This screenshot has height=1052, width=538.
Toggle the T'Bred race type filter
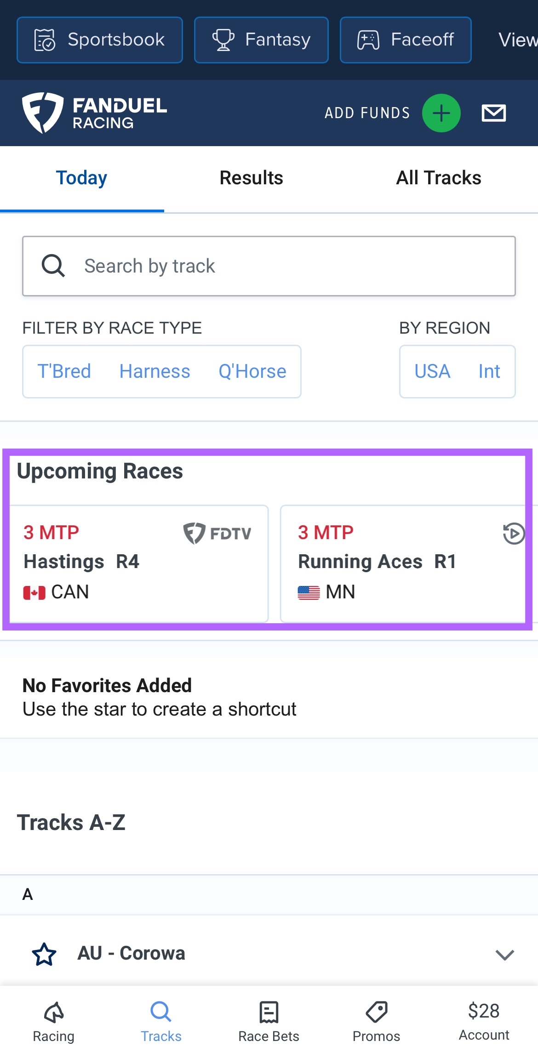pos(64,371)
